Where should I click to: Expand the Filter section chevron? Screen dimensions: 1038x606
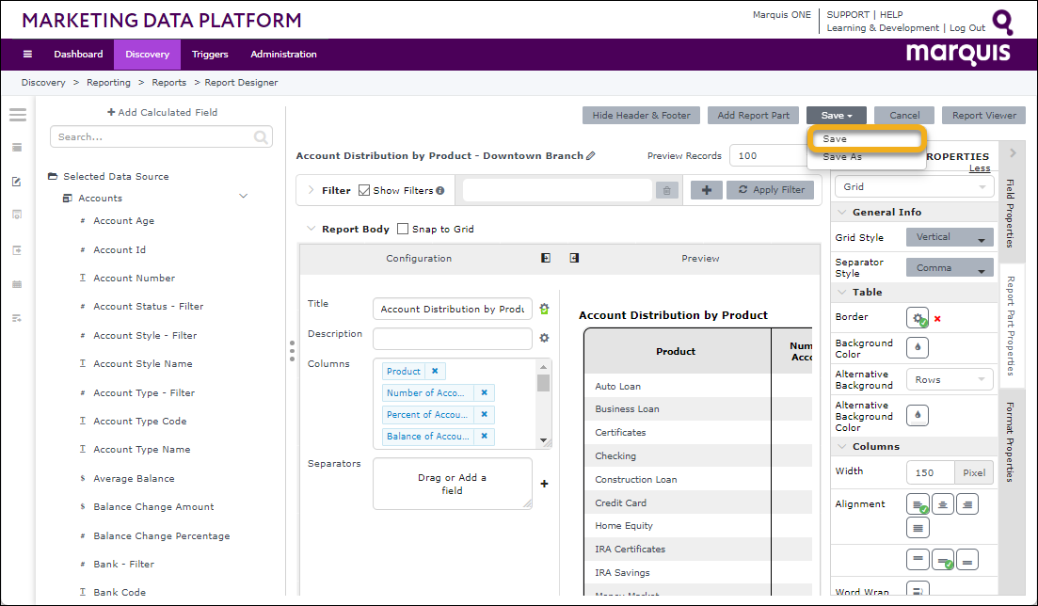click(311, 190)
